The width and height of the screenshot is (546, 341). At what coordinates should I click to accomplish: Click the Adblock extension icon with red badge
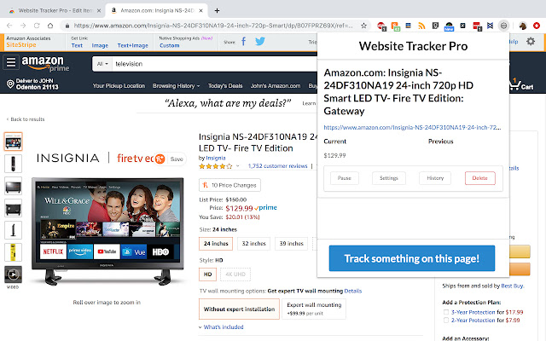click(381, 26)
